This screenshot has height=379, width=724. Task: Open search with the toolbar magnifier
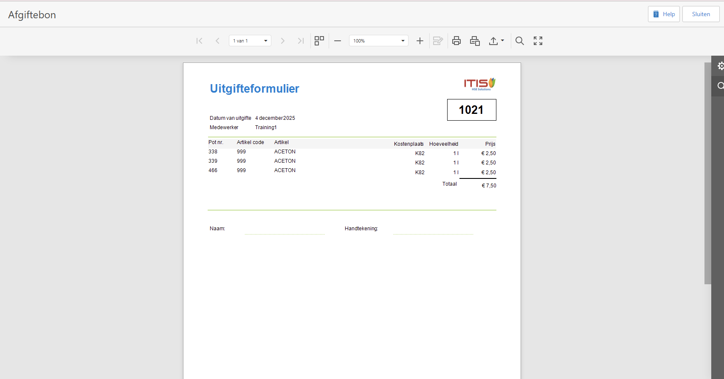point(519,41)
